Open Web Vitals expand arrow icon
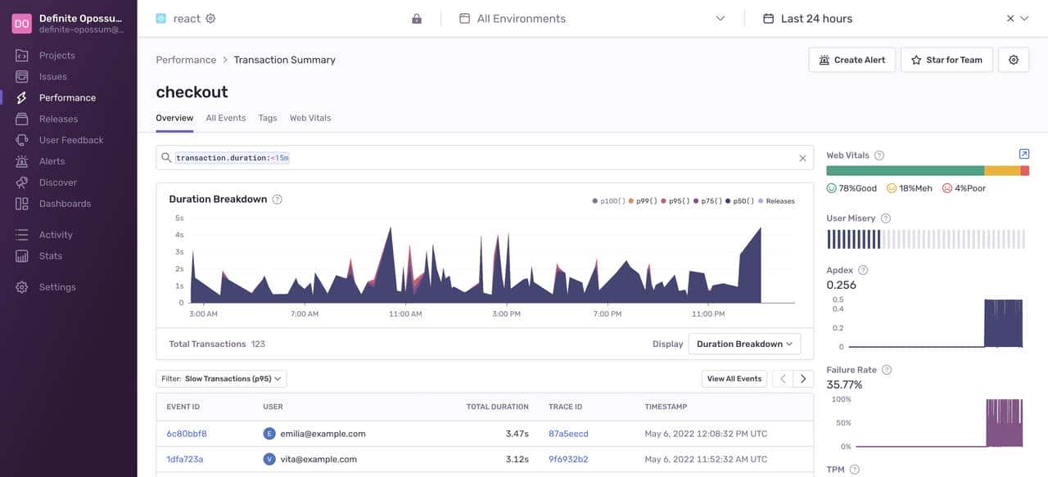Image resolution: width=1048 pixels, height=477 pixels. coord(1023,155)
